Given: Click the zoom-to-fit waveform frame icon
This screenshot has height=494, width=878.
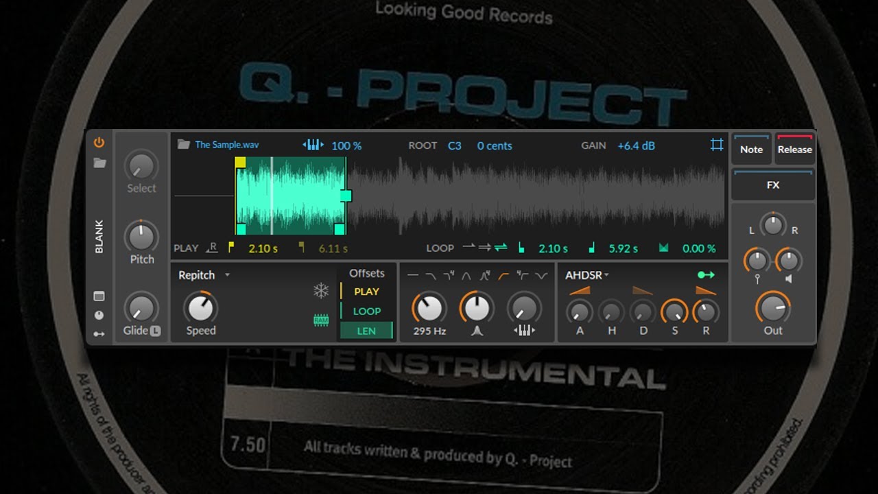Looking at the screenshot, I should (717, 145).
